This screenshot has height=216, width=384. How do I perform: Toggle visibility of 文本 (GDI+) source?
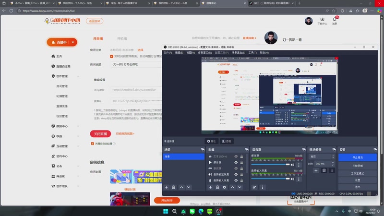point(236,156)
